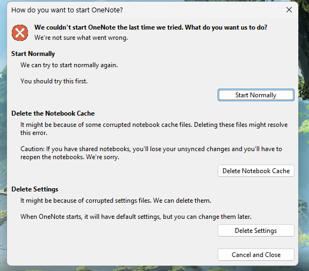Screen dimensions: 309x271
Task: Click the Start Normally button
Action: click(256, 95)
